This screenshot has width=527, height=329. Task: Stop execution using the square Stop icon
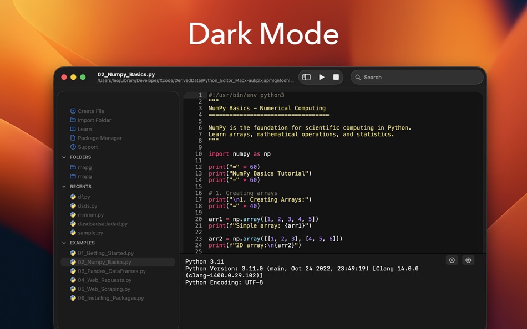pyautogui.click(x=336, y=77)
